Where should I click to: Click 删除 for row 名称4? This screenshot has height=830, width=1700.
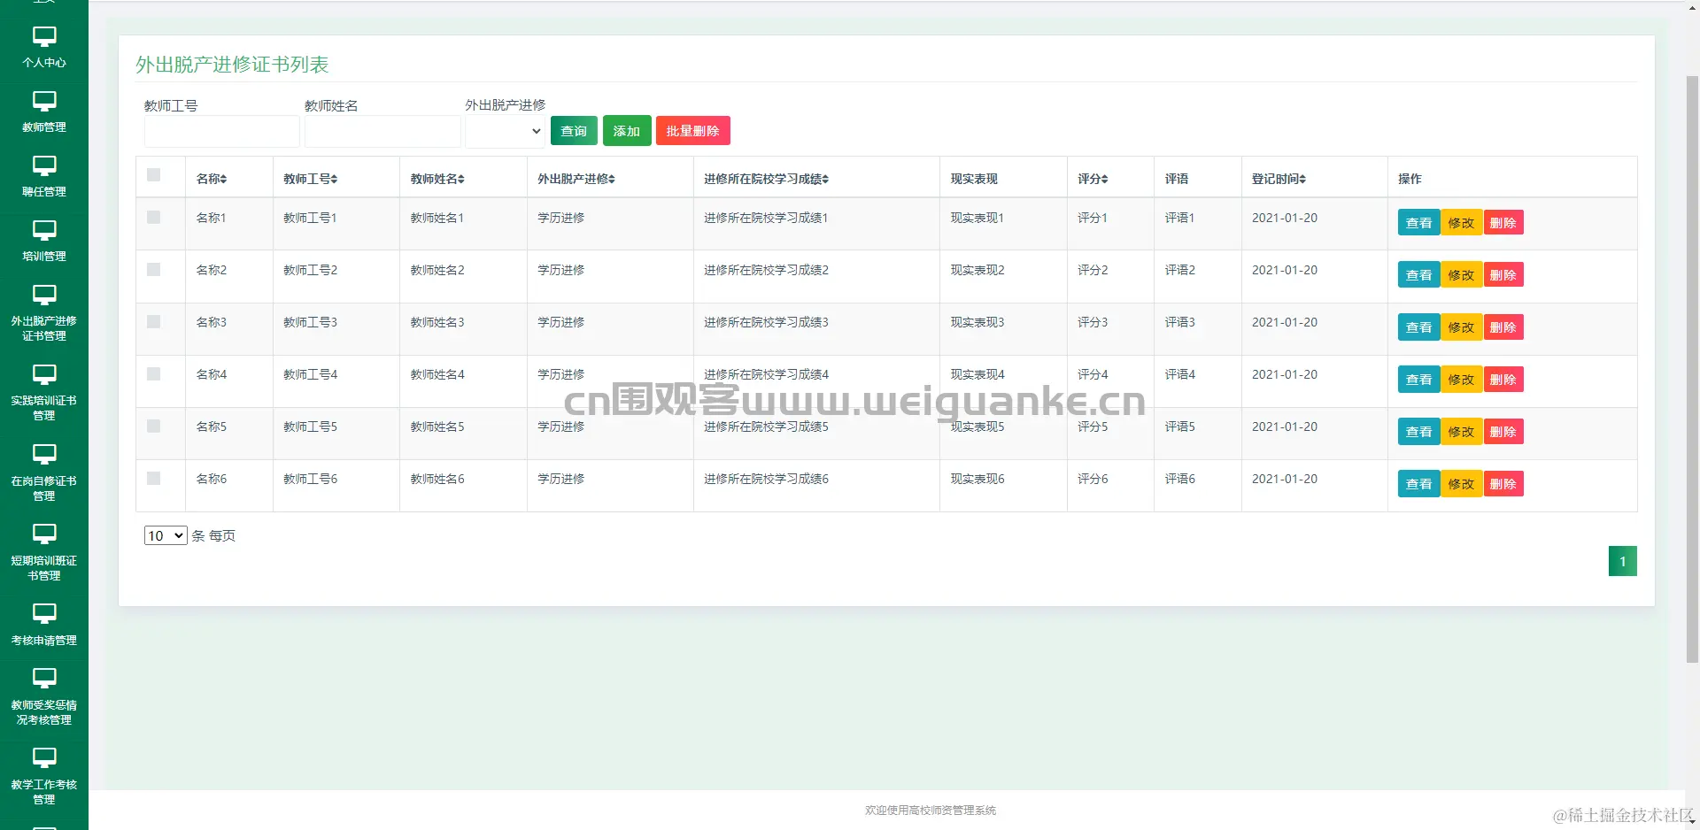1503,380
